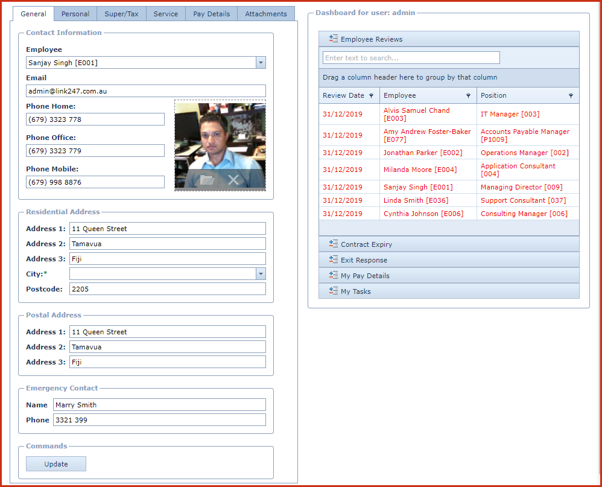Click the Phone Home field
The height and width of the screenshot is (487, 602).
pyautogui.click(x=95, y=119)
